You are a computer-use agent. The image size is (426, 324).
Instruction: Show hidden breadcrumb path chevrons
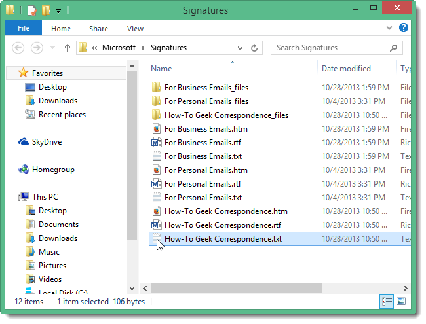pyautogui.click(x=94, y=48)
